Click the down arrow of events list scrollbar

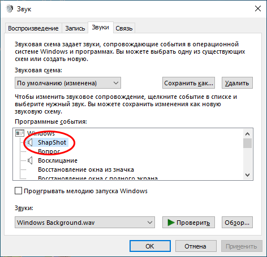coord(247,175)
